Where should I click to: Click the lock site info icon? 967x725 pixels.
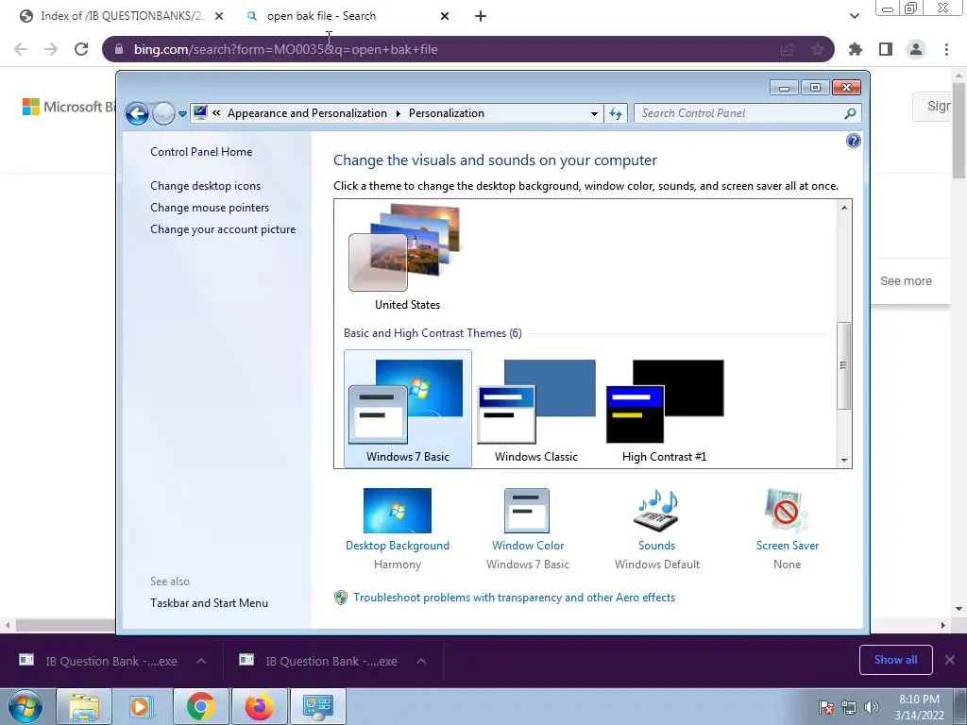click(119, 49)
